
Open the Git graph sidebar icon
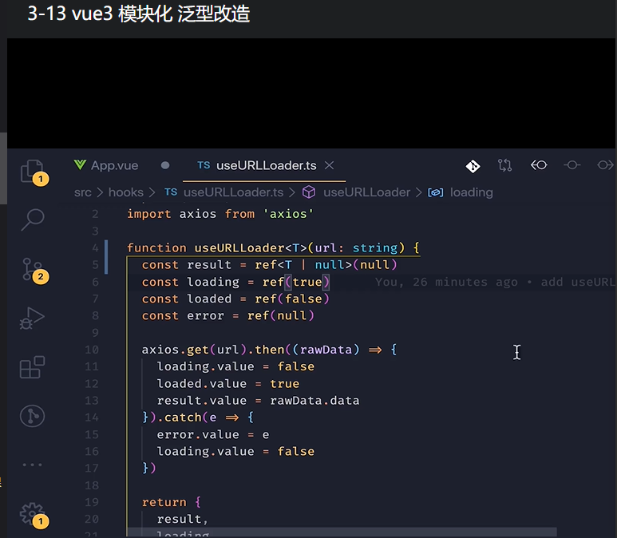click(32, 416)
